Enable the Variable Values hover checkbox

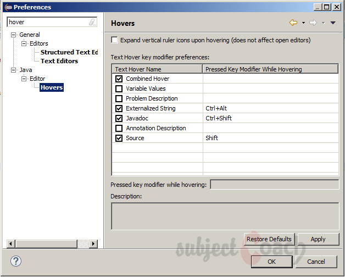[x=119, y=88]
